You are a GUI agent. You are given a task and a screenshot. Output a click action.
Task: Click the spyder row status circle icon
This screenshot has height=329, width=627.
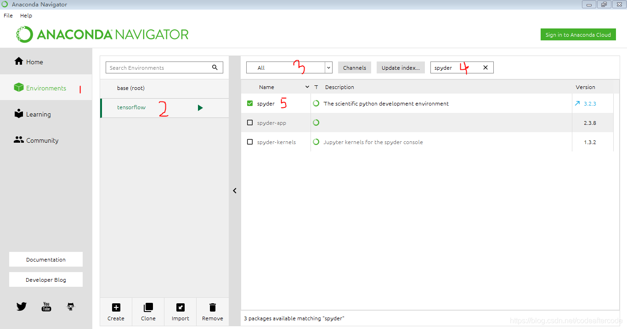316,104
